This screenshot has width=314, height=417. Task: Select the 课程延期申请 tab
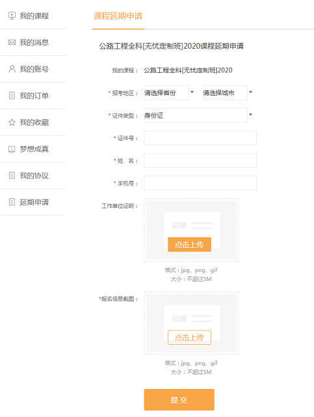click(118, 16)
